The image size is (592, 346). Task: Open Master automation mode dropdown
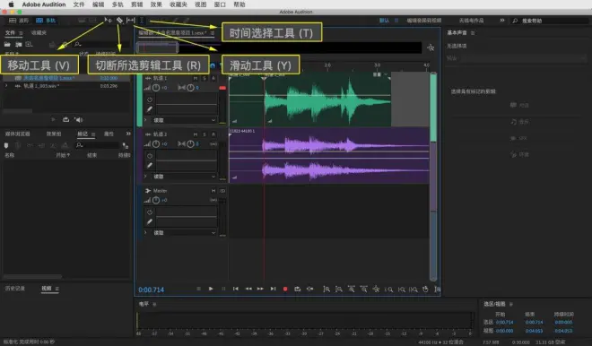(184, 232)
